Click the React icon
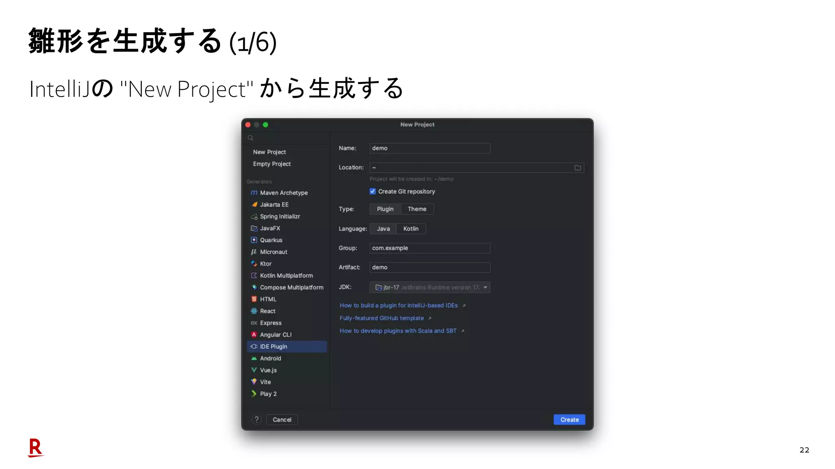The width and height of the screenshot is (835, 469). click(254, 311)
